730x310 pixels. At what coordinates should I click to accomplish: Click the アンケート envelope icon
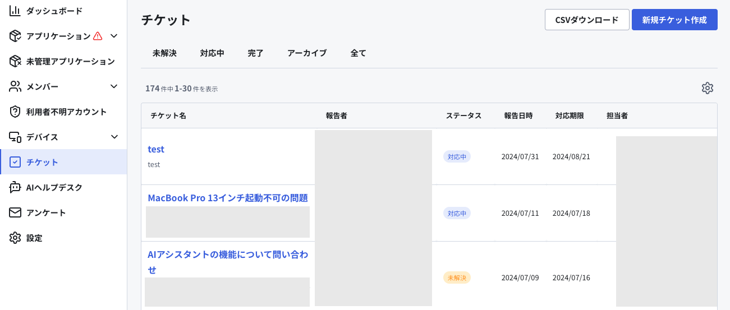(15, 212)
